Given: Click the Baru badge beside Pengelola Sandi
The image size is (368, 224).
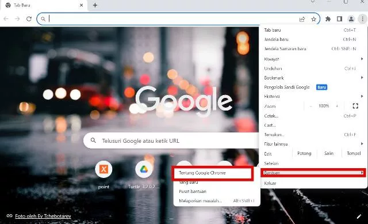Looking at the screenshot, I should pyautogui.click(x=321, y=87).
